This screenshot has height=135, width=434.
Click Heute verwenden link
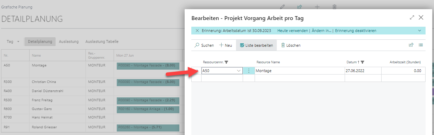click(293, 31)
